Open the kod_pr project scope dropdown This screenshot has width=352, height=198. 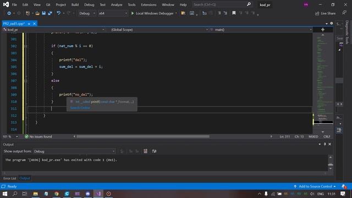pyautogui.click(x=54, y=30)
